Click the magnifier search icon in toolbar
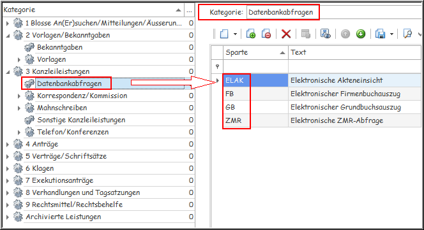Viewport: 424px width, 230px height. pos(407,34)
